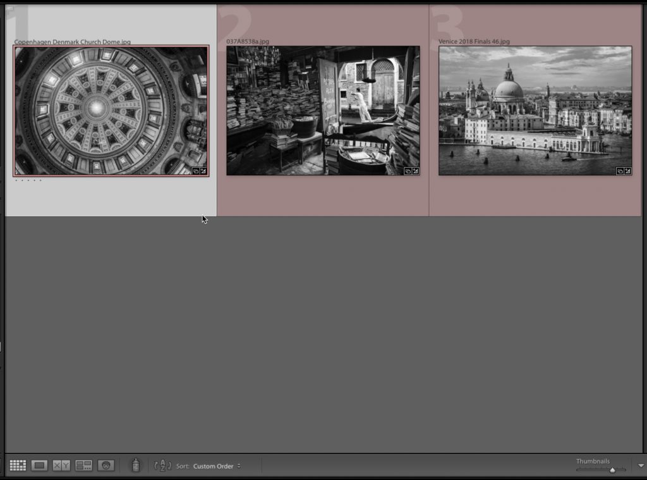Click develop adjustments badge on 037A8538a.jpg photo
Image resolution: width=647 pixels, height=480 pixels.
click(416, 171)
